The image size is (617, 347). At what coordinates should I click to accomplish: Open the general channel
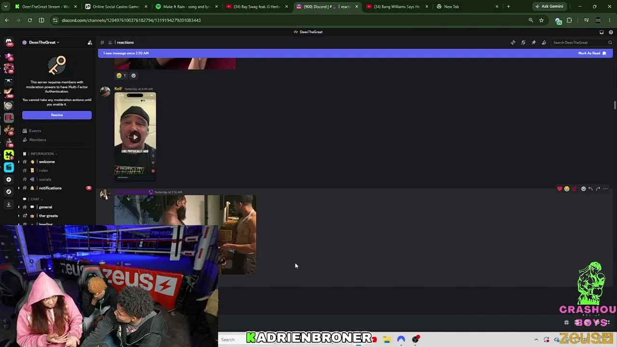45,207
